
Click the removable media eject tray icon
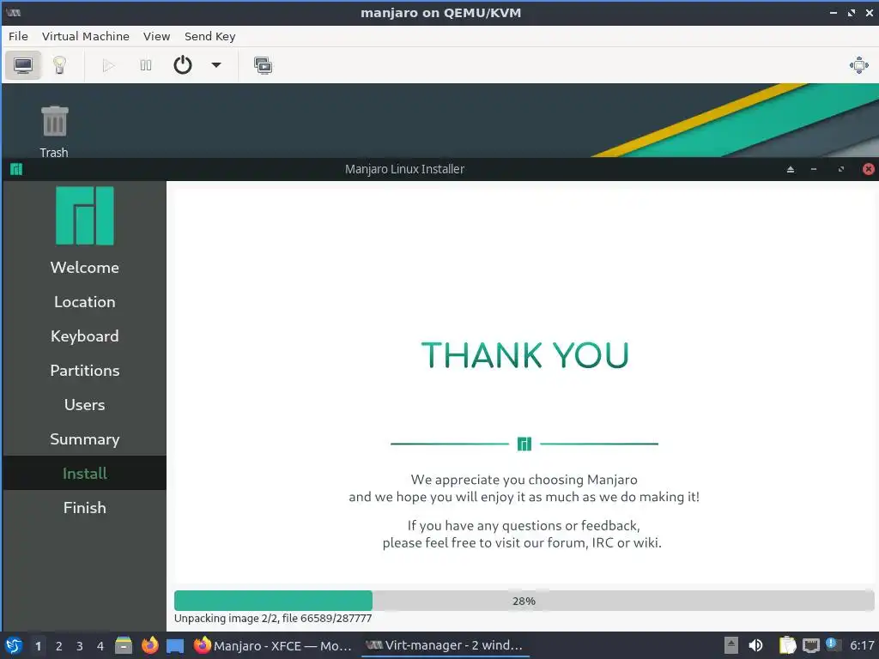point(731,645)
